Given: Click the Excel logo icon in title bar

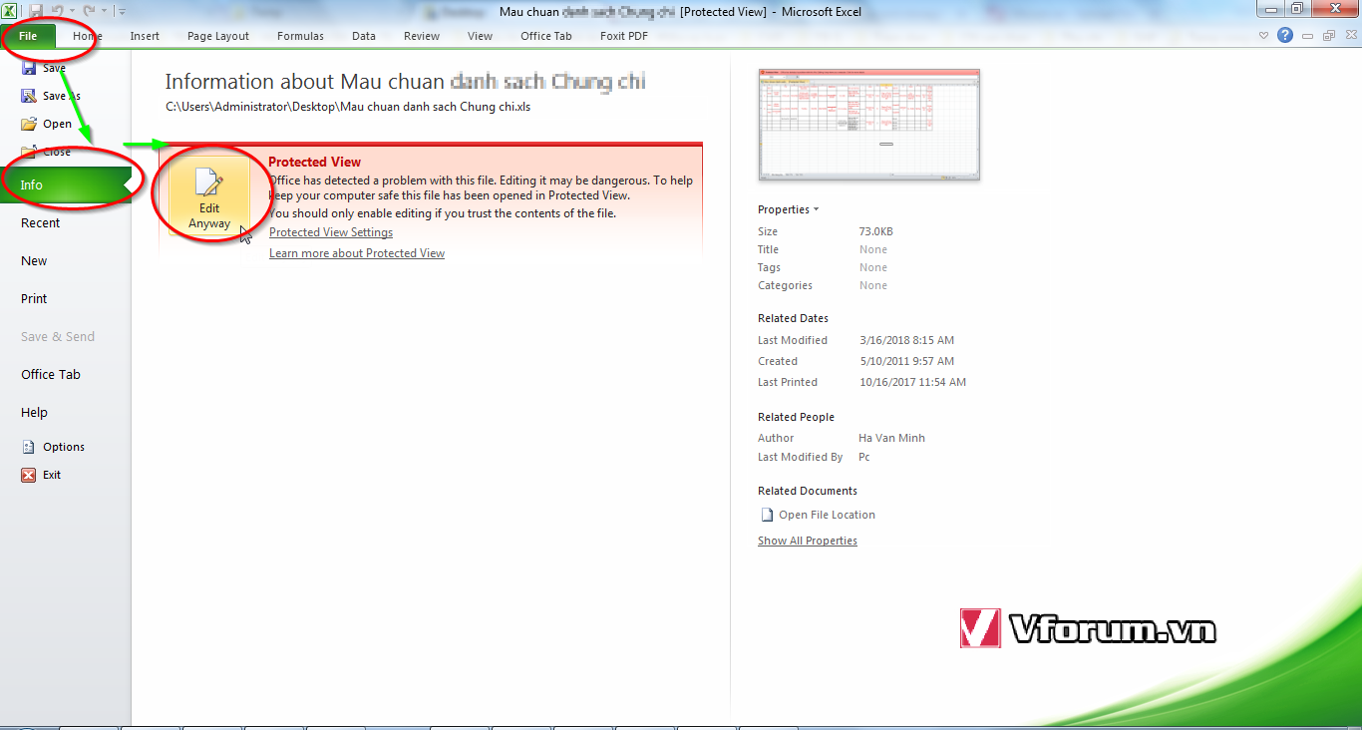Looking at the screenshot, I should click(x=9, y=11).
